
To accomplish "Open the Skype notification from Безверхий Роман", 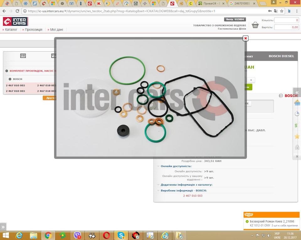I will [272, 223].
